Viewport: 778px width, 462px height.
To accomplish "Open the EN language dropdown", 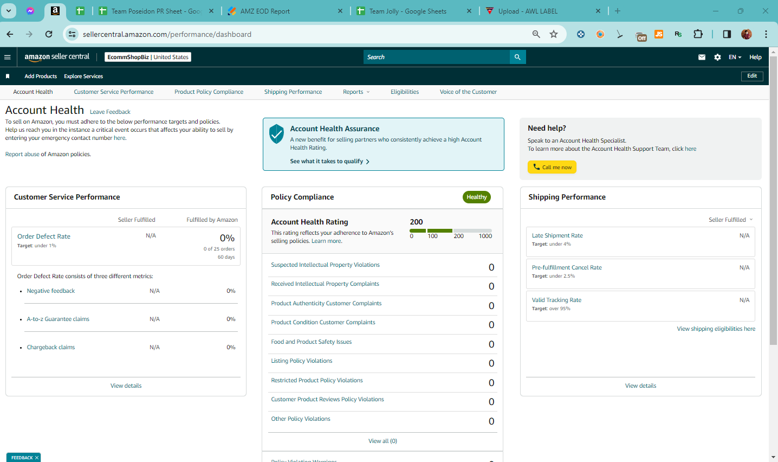I will click(735, 57).
